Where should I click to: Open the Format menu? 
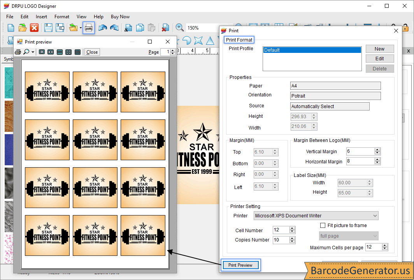(62, 17)
